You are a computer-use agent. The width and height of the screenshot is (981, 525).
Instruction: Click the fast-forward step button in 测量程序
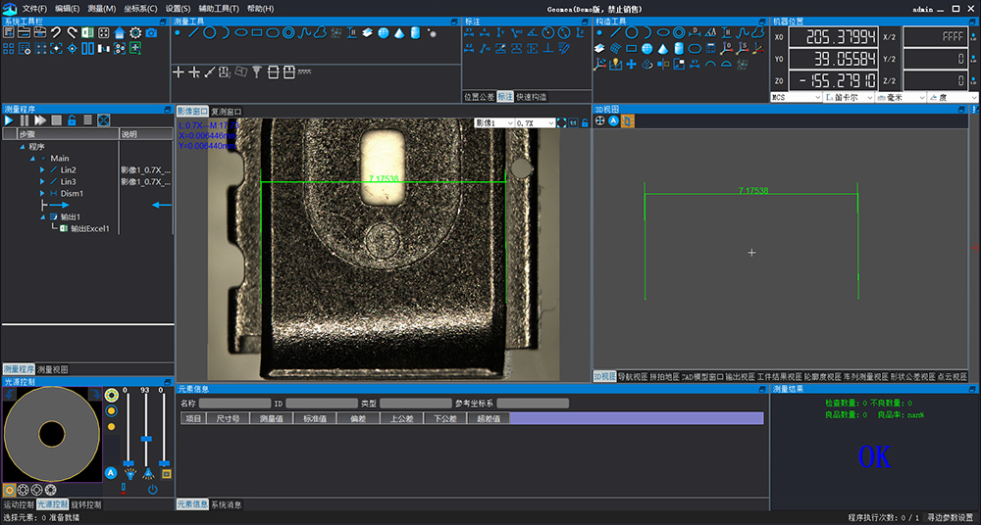pyautogui.click(x=40, y=120)
